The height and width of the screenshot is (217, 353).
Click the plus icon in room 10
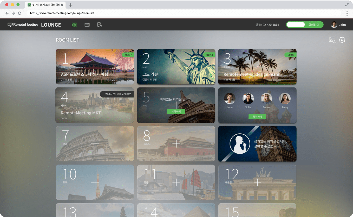click(95, 182)
